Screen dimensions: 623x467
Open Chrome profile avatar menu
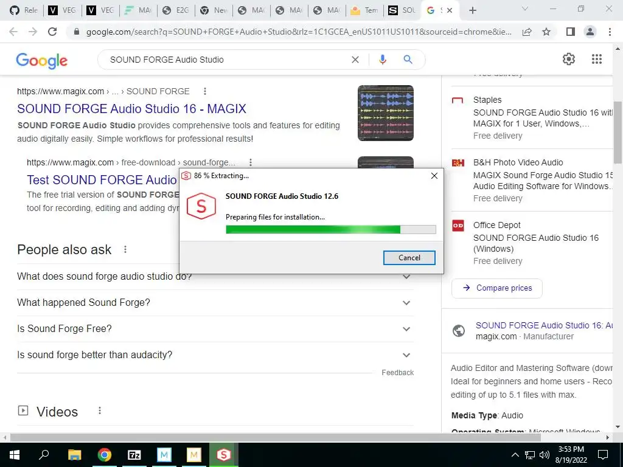(x=590, y=32)
